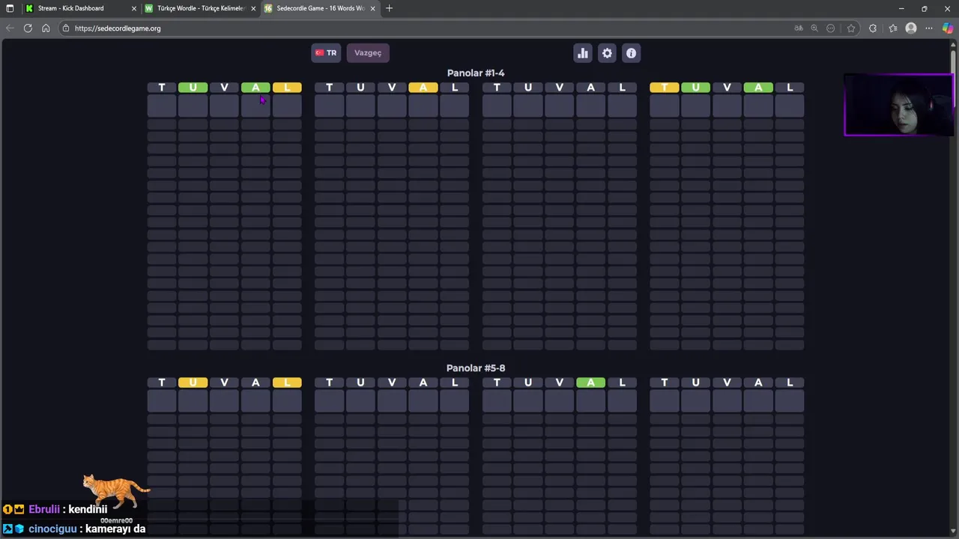The image size is (959, 539).
Task: Open the browser settings and more menu
Action: pyautogui.click(x=929, y=28)
